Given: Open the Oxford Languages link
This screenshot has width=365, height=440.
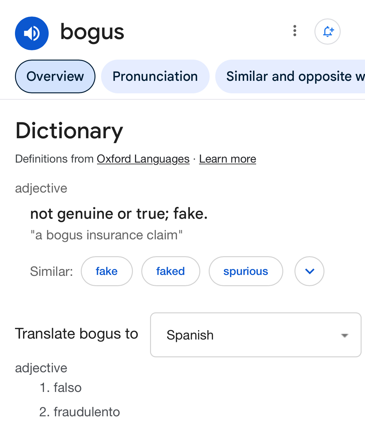Looking at the screenshot, I should (x=143, y=159).
